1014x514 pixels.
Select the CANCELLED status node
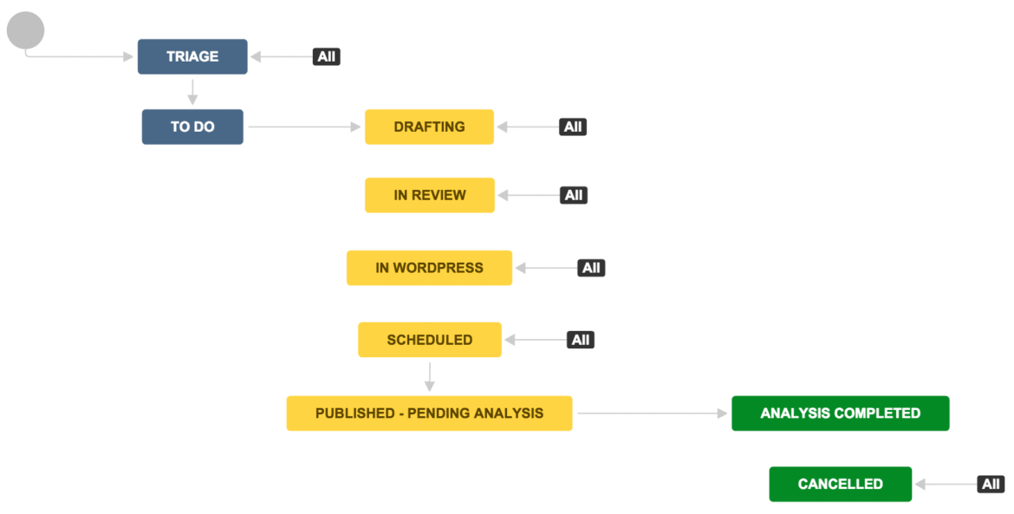coord(840,484)
